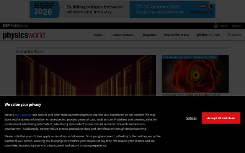Accept all cookies and close banner
This screenshot has width=245, height=153.
[221, 118]
